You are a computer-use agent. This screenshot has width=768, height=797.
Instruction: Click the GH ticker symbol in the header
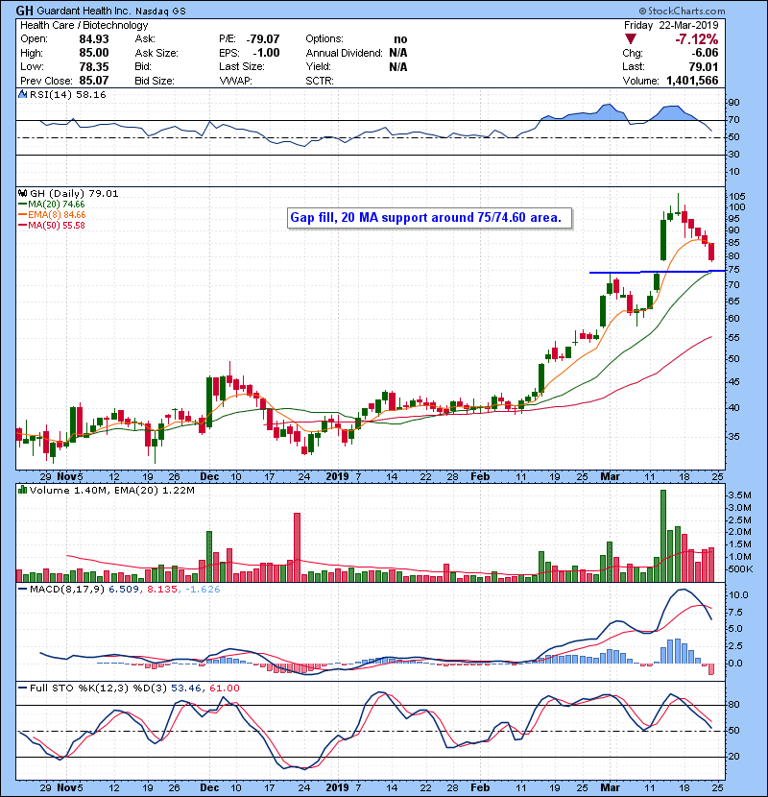[x=25, y=11]
